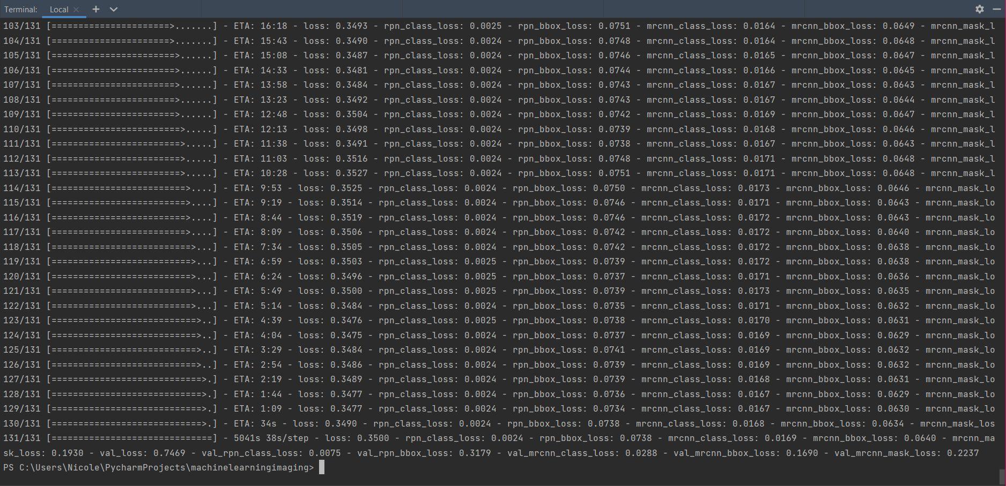Click the '121/131' step counter
1006x486 pixels.
22,291
